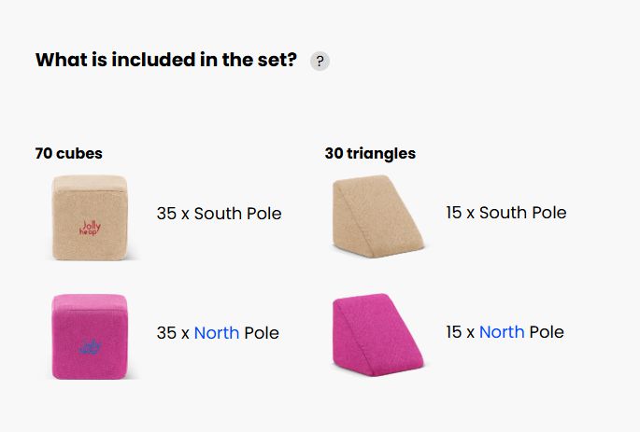Open the beige South Pole triangle image
640x432 pixels.
[x=377, y=215]
